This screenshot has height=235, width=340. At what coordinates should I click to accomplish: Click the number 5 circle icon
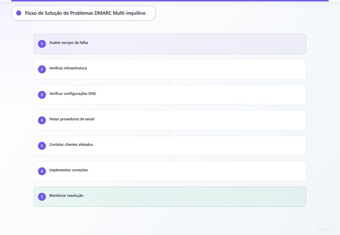42,145
